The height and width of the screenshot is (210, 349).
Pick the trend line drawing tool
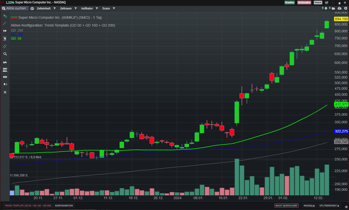pos(5,24)
